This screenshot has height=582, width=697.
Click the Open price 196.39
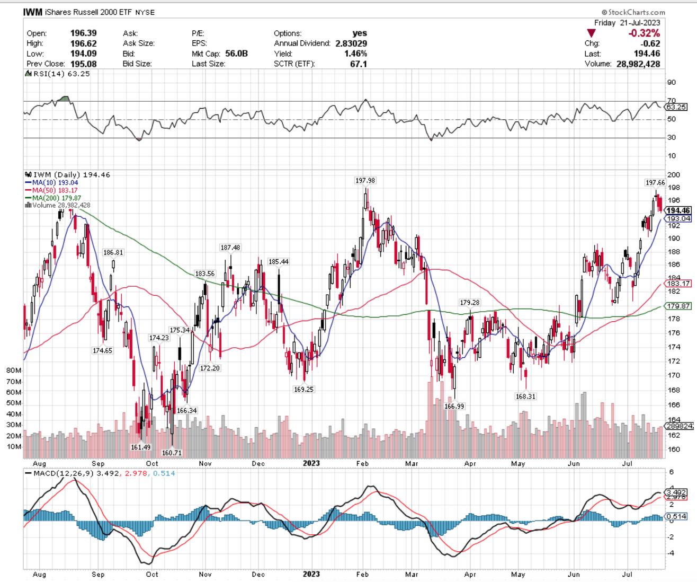84,33
